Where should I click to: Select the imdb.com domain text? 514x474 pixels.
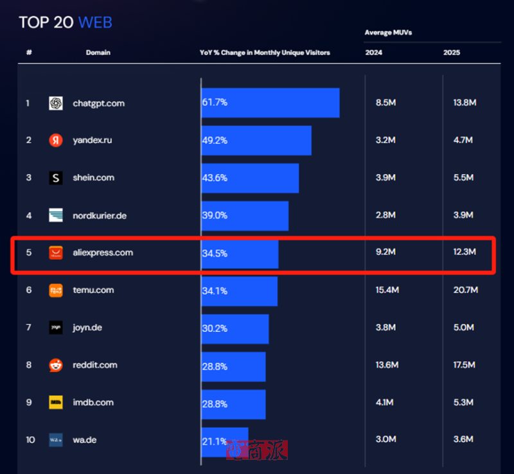tap(93, 402)
